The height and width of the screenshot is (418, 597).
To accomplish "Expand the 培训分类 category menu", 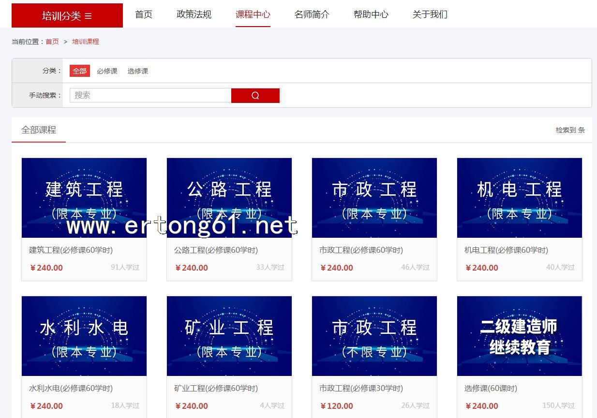I will pos(67,15).
